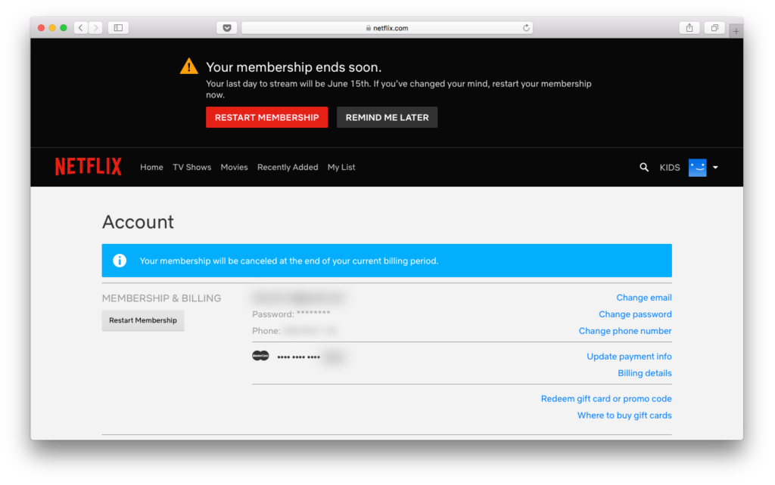This screenshot has height=485, width=775.
Task: Click the Change password link
Action: [635, 314]
